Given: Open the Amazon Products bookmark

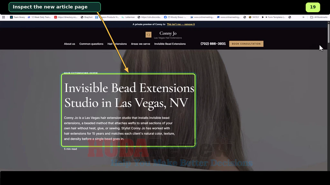Looking at the screenshot, I should 107,17.
